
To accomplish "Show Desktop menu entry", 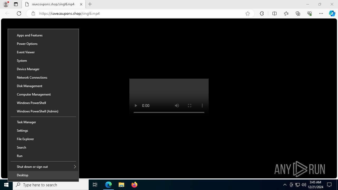I will (x=43, y=175).
